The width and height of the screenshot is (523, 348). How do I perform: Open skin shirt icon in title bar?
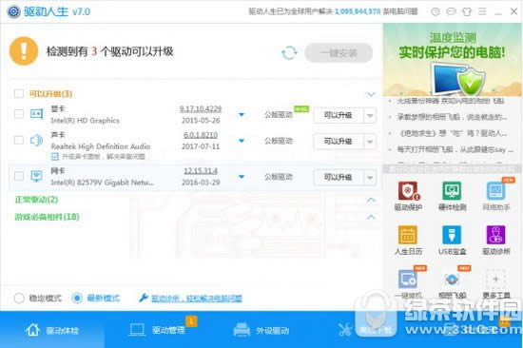pos(467,11)
